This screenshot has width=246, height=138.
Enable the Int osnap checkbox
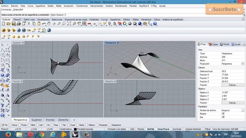pos(45,125)
